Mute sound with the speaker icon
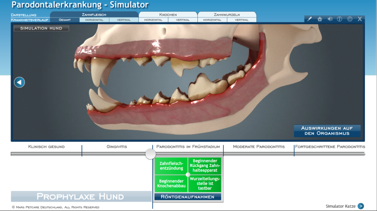The height and width of the screenshot is (211, 377). tap(330, 19)
